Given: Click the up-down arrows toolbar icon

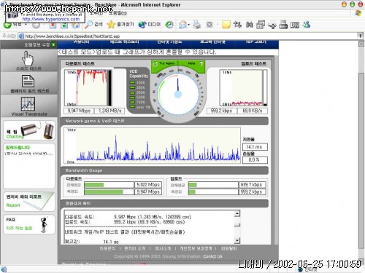Looking at the screenshot, I should click(x=237, y=25).
